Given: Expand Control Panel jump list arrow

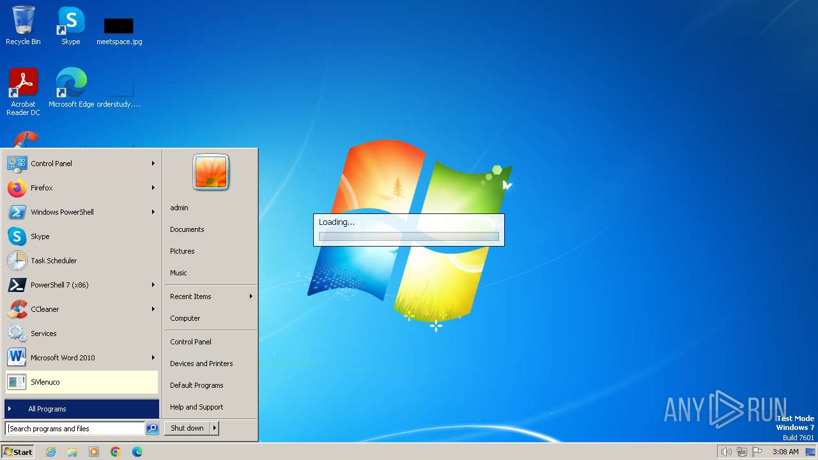Looking at the screenshot, I should (x=153, y=164).
